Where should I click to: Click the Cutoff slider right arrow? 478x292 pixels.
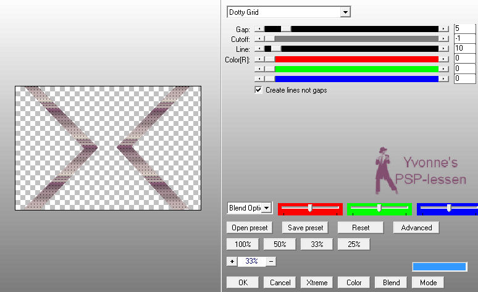[x=443, y=39]
